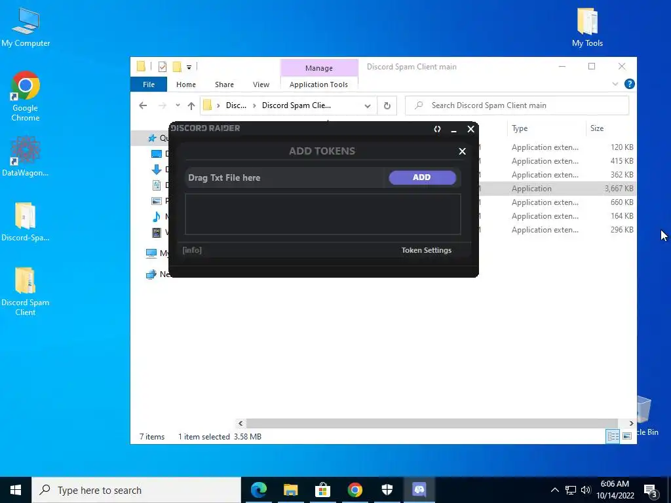The height and width of the screenshot is (503, 671).
Task: Open File Explorer from taskbar
Action: tap(290, 490)
